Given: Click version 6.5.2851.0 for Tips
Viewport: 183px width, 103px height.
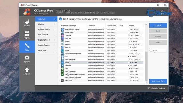Looking at the screenshot, I should click(x=133, y=57).
